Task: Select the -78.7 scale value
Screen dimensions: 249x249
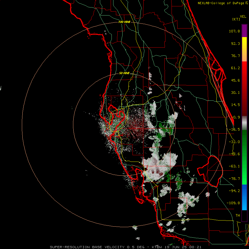Action: tap(234, 179)
